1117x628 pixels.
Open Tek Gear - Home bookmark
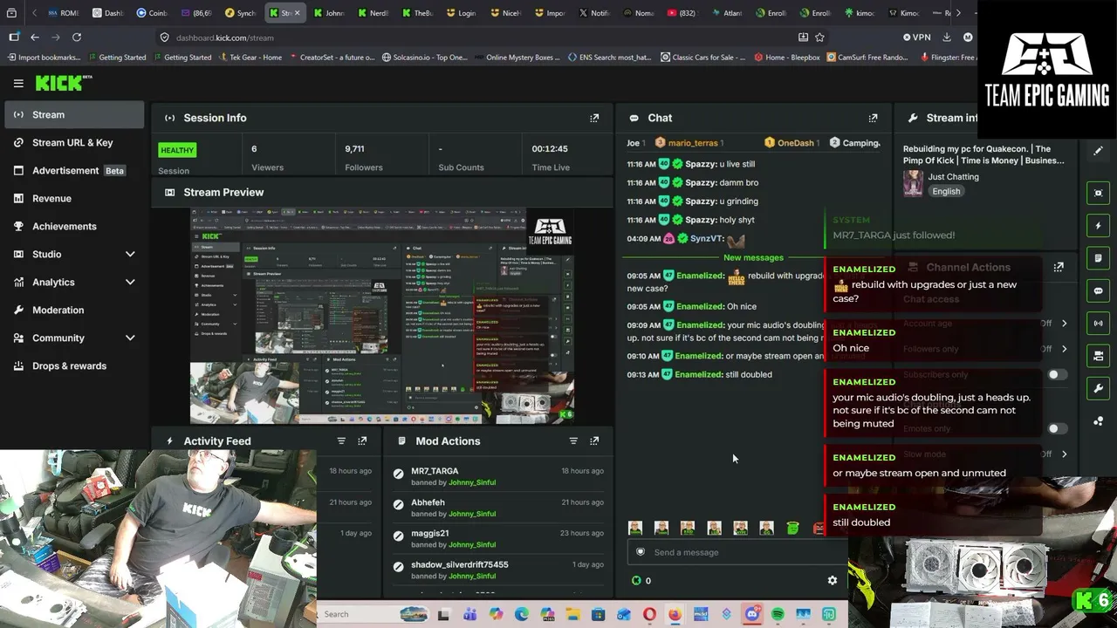coord(250,58)
